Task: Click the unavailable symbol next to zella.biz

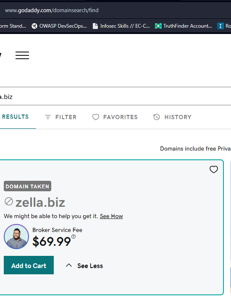Action: [x=9, y=201]
